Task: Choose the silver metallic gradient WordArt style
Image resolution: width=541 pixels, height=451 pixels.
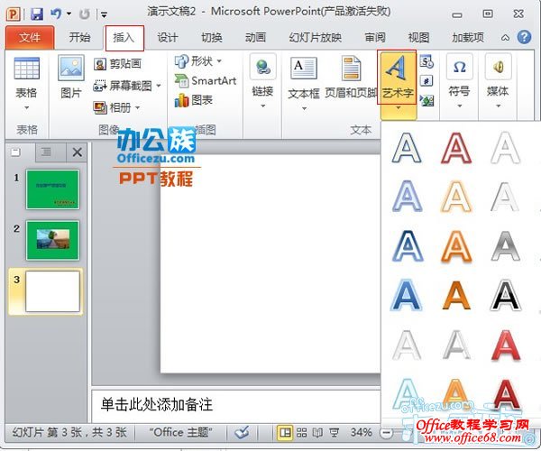Action: 506,246
